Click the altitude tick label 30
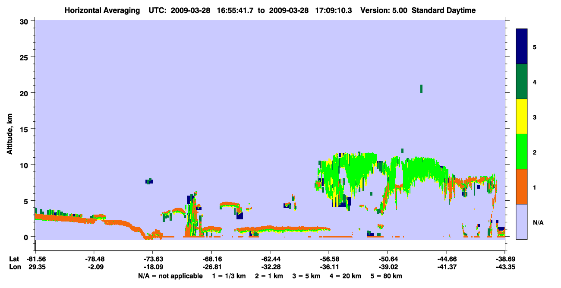561x288 pixels. click(x=25, y=21)
